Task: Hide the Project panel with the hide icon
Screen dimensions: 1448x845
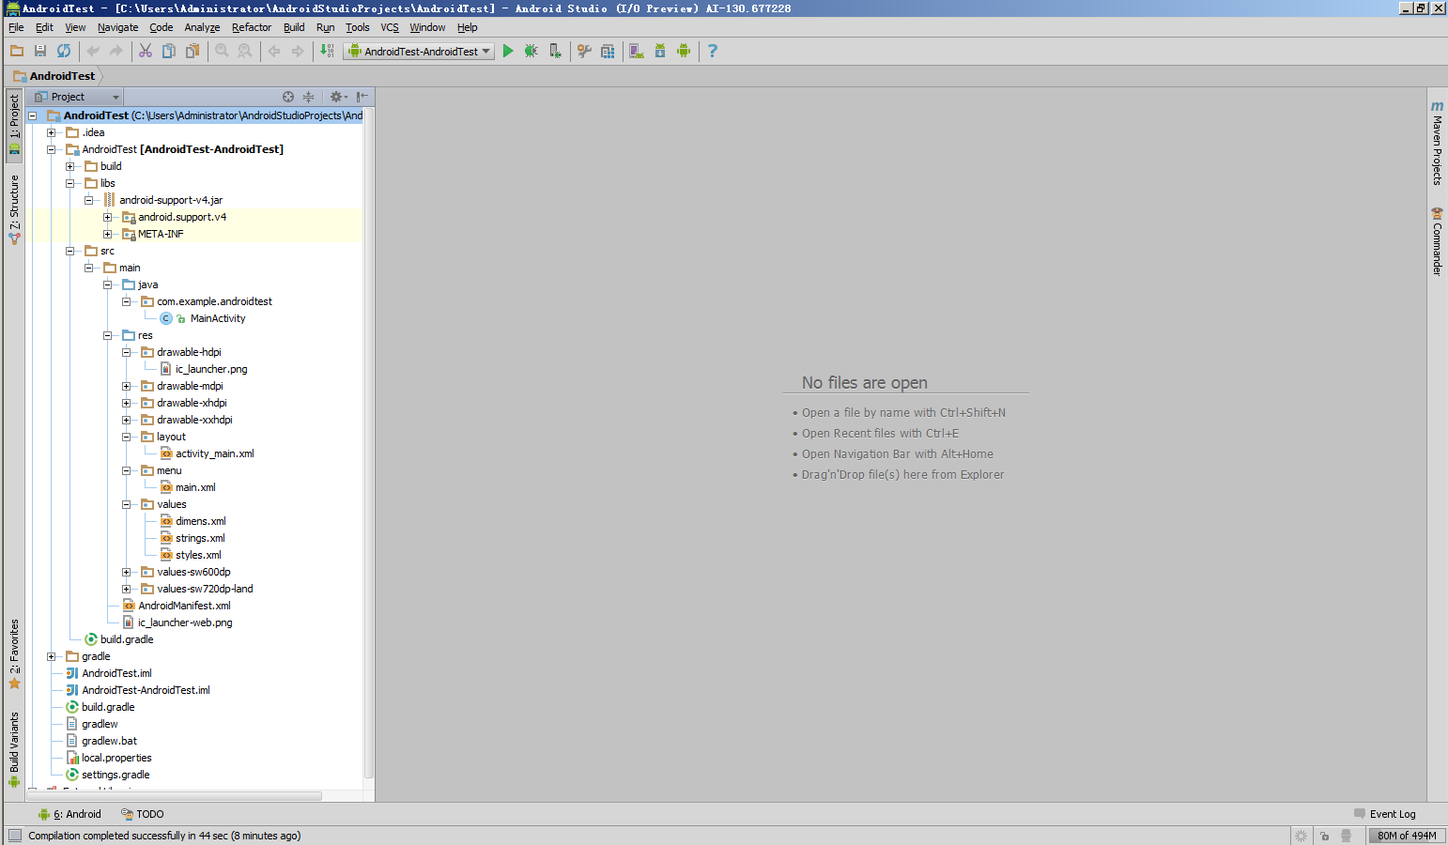Action: pos(362,97)
